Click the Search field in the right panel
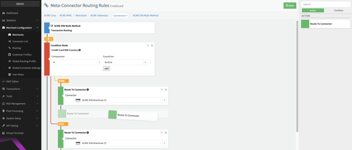The width and height of the screenshot is (352, 150). [326, 4]
